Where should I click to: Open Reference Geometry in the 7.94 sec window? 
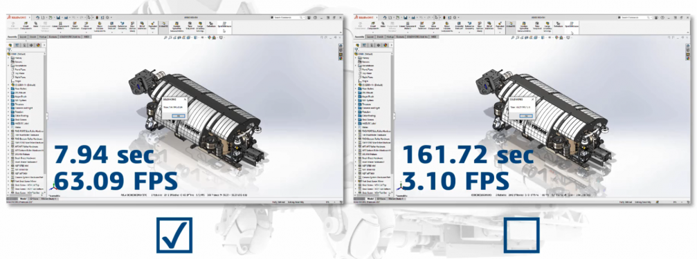coord(123,27)
